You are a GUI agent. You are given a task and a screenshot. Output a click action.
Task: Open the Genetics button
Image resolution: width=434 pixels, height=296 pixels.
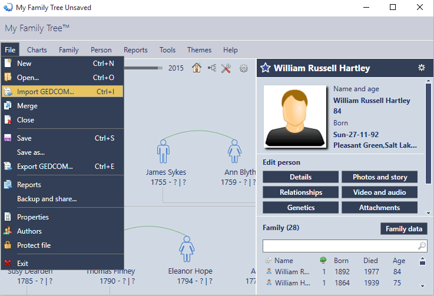click(x=300, y=207)
